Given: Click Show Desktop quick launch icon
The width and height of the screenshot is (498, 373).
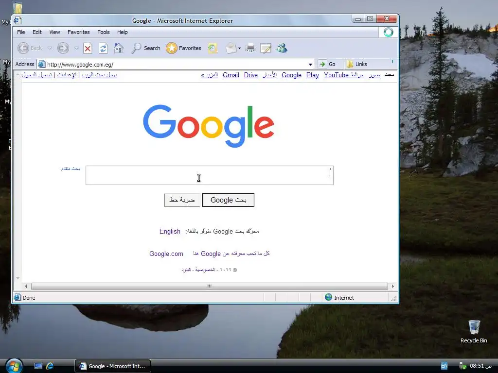Looking at the screenshot, I should pos(38,366).
